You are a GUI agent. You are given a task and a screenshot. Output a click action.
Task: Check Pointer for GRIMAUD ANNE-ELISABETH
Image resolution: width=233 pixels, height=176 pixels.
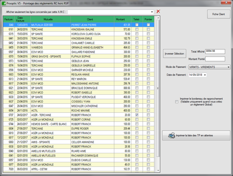pyautogui.click(x=148, y=47)
